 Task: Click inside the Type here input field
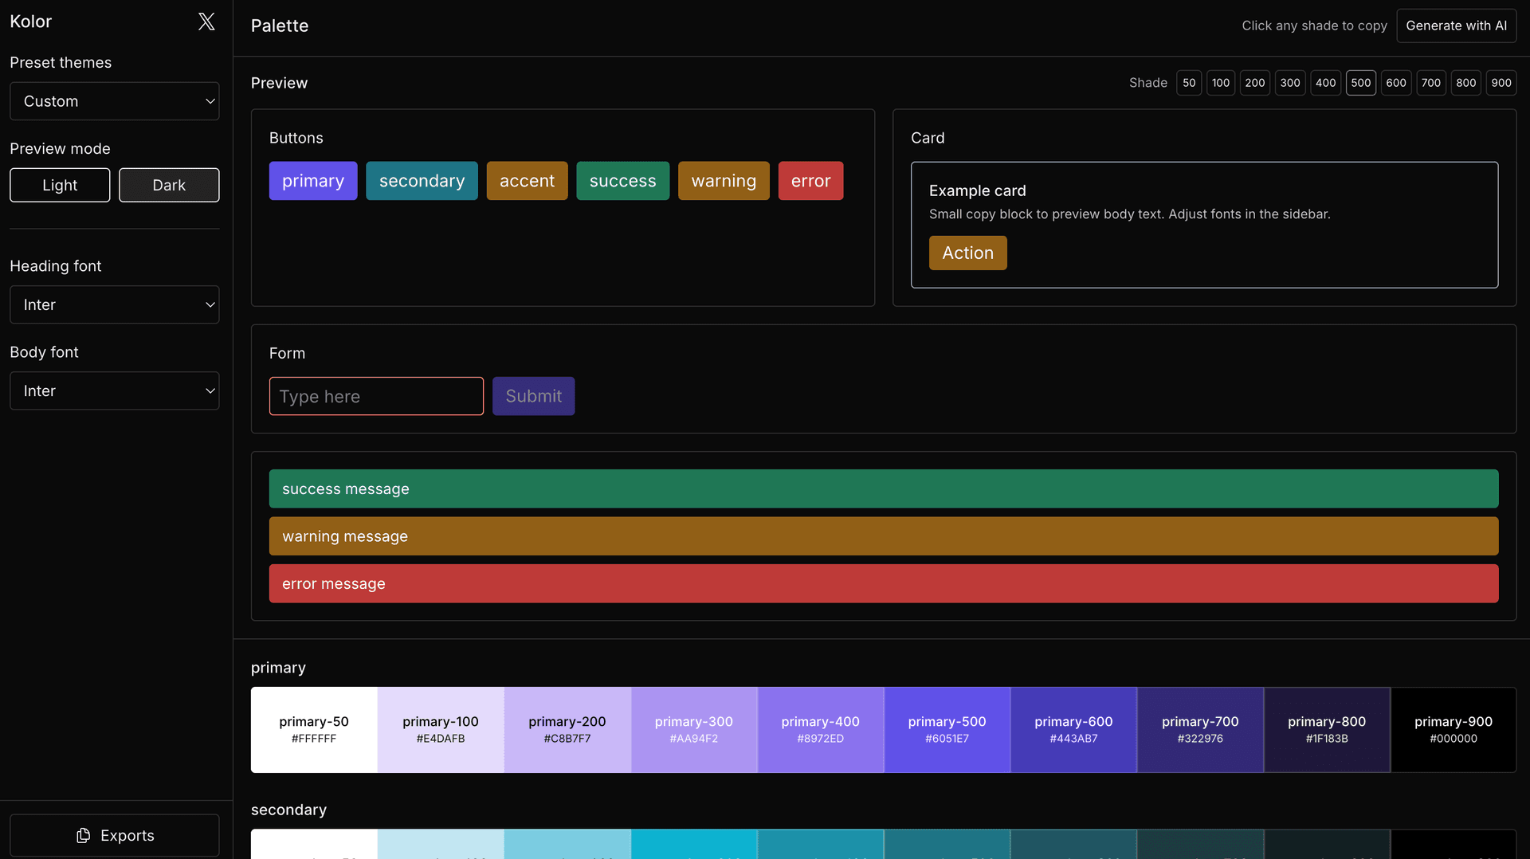click(x=376, y=396)
